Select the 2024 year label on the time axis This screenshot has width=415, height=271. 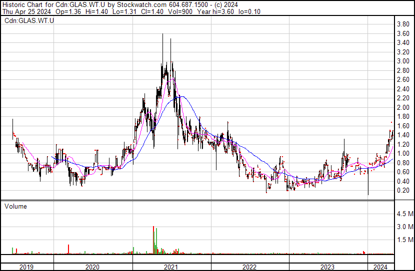coord(380,267)
